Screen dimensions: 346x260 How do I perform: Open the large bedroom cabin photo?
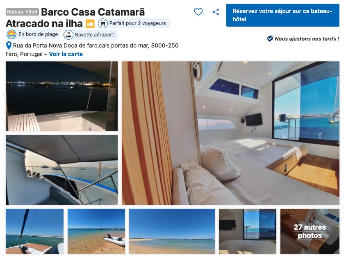coord(230,133)
